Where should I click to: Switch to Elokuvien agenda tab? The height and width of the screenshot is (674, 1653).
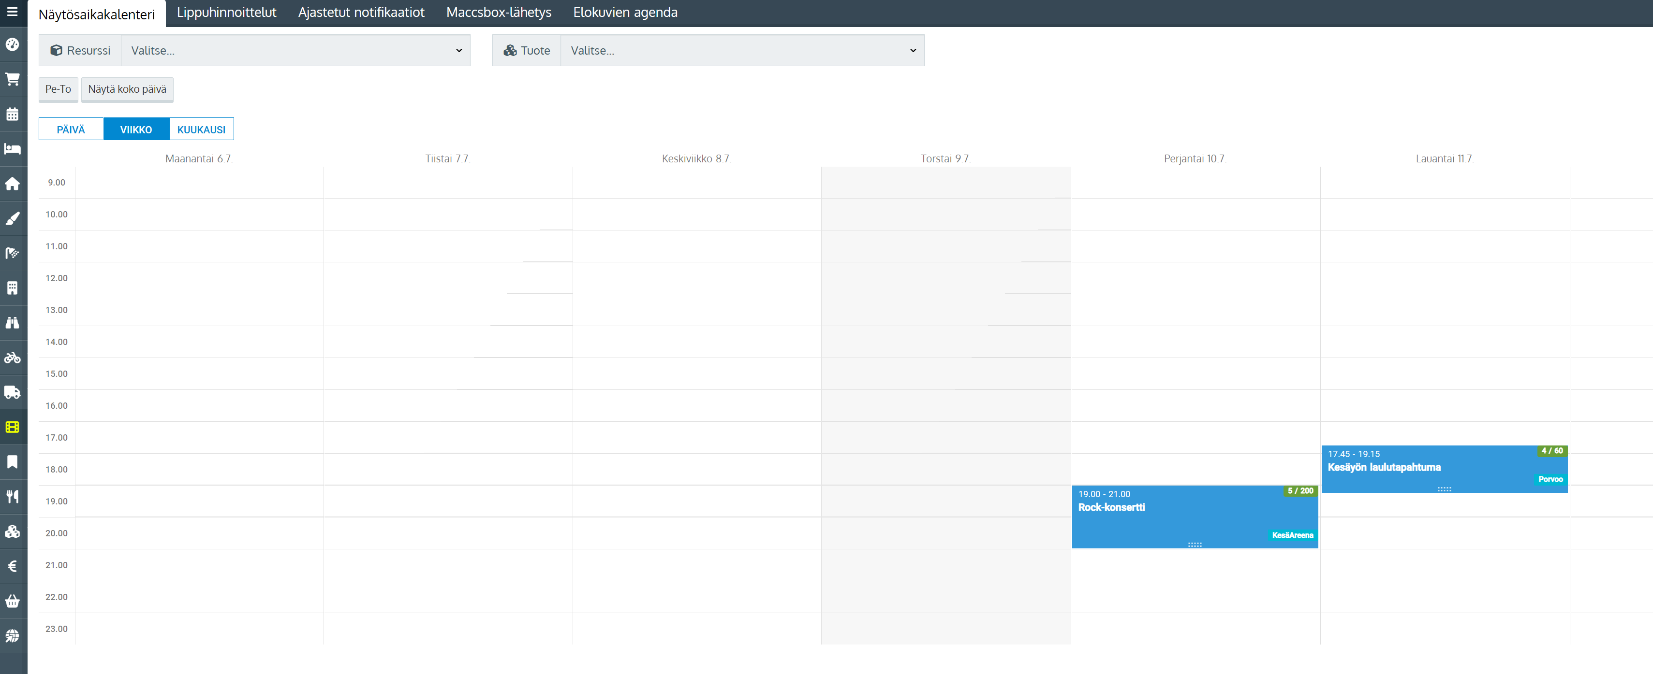click(x=625, y=12)
